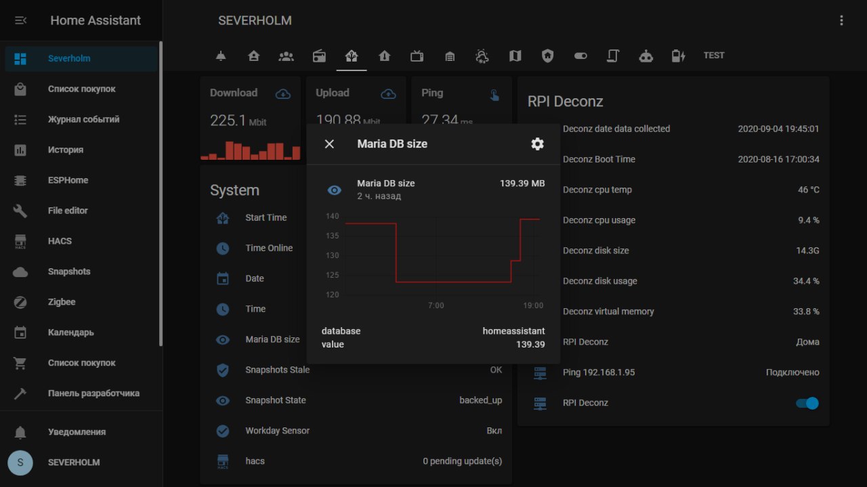Switch to the toggle switch tab
This screenshot has height=487, width=867.
pos(580,56)
